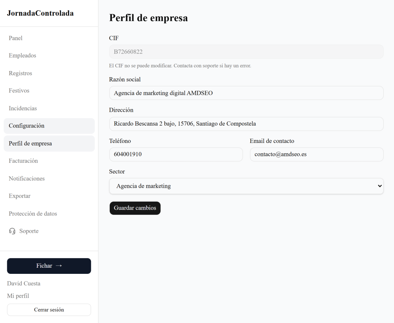The height and width of the screenshot is (323, 394).
Task: Select Perfil de empresa menu item
Action: coord(30,144)
